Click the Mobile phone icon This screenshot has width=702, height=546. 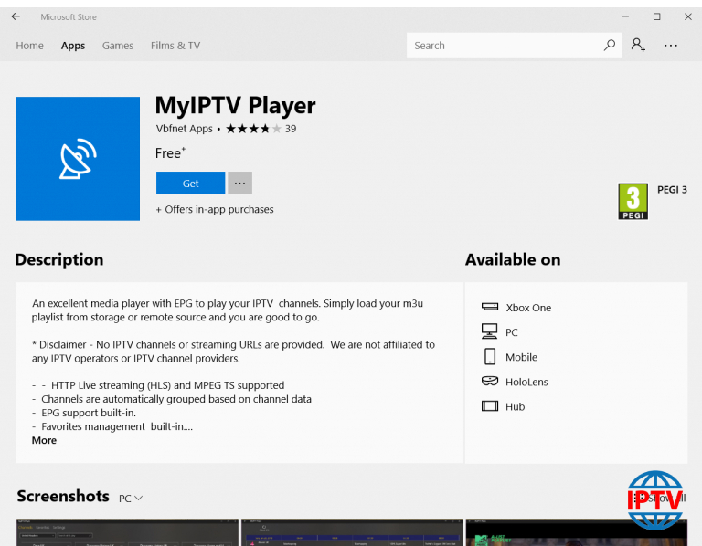coord(490,357)
